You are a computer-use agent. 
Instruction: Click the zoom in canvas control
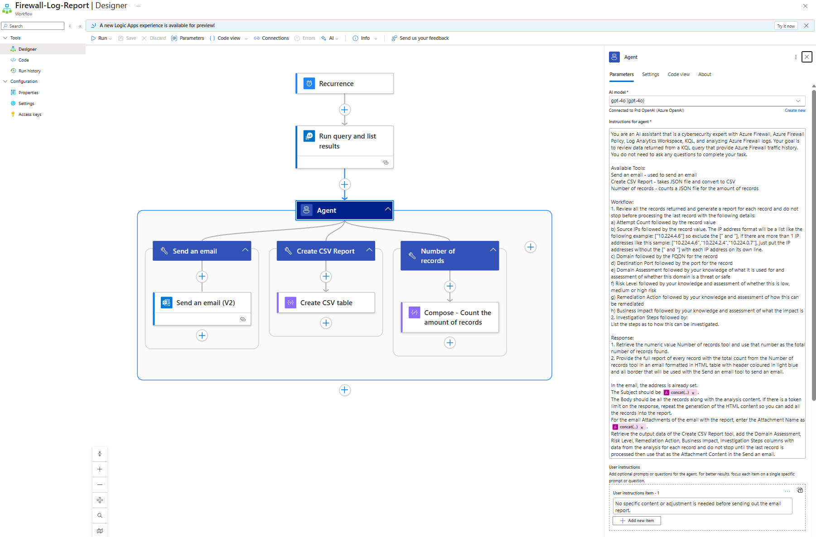tap(100, 470)
